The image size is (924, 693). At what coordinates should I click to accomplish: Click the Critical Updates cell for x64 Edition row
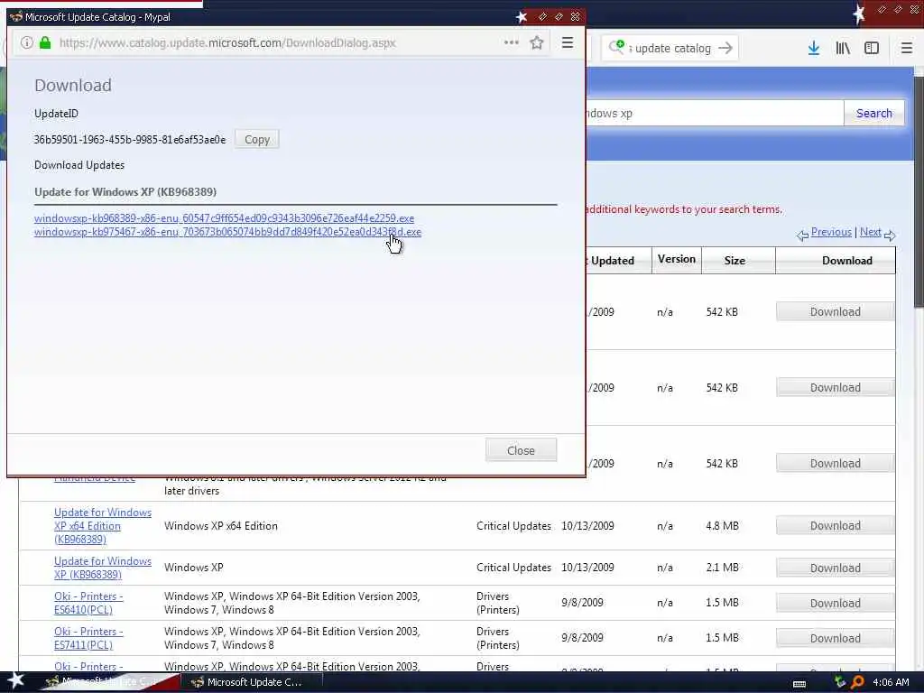pyautogui.click(x=513, y=526)
